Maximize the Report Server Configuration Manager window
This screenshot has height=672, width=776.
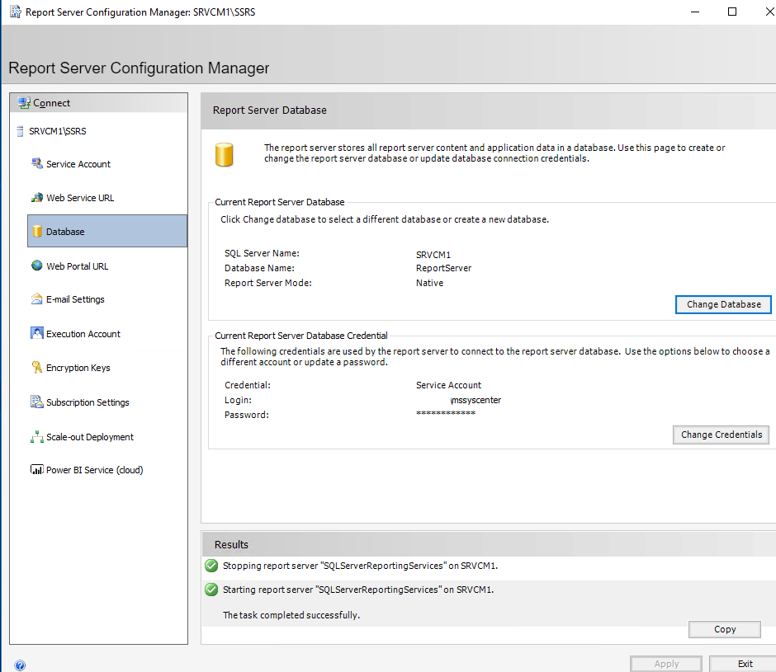click(x=732, y=12)
